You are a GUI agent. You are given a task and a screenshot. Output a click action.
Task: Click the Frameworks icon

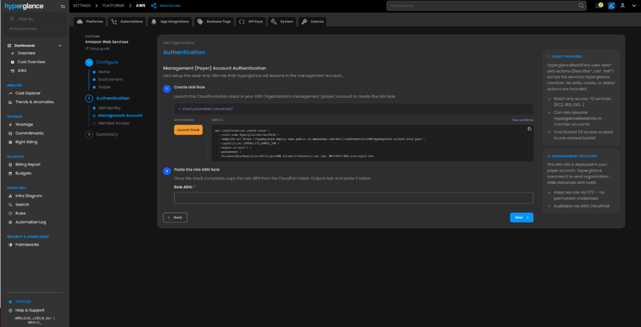(x=10, y=245)
